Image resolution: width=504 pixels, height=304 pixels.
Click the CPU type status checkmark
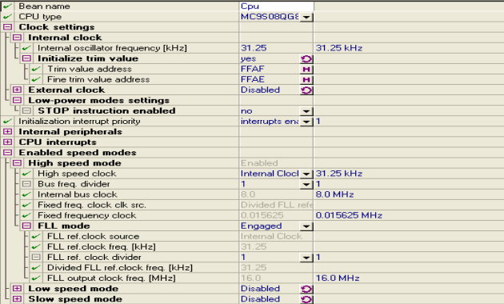[x=8, y=17]
